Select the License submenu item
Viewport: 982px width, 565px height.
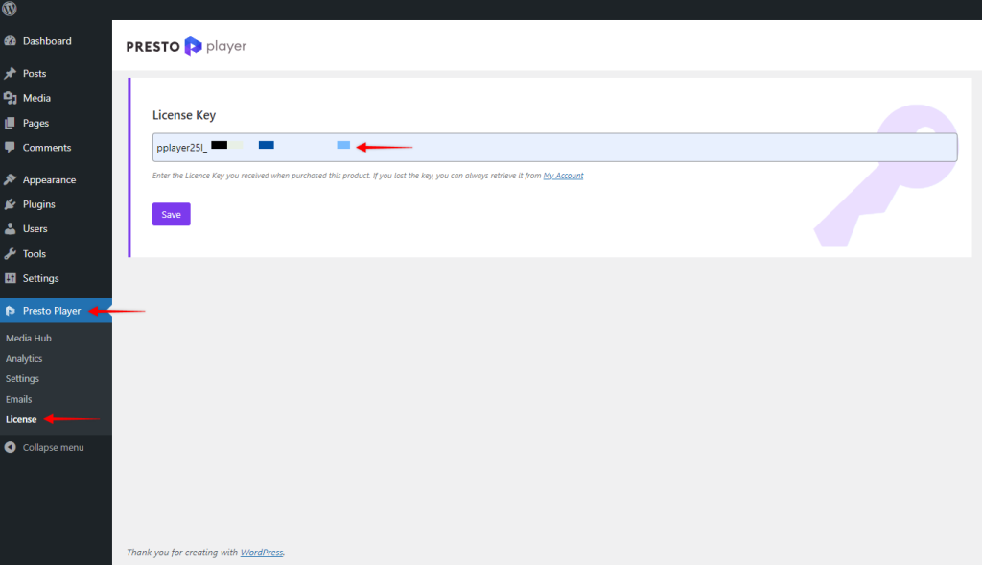21,419
